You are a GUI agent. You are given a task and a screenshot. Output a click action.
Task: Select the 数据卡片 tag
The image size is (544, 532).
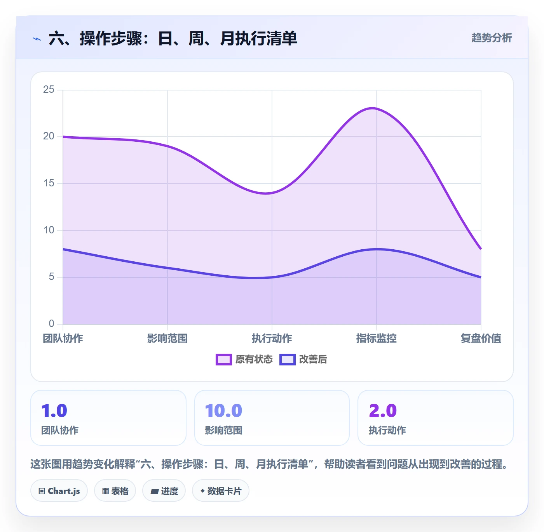pos(221,491)
